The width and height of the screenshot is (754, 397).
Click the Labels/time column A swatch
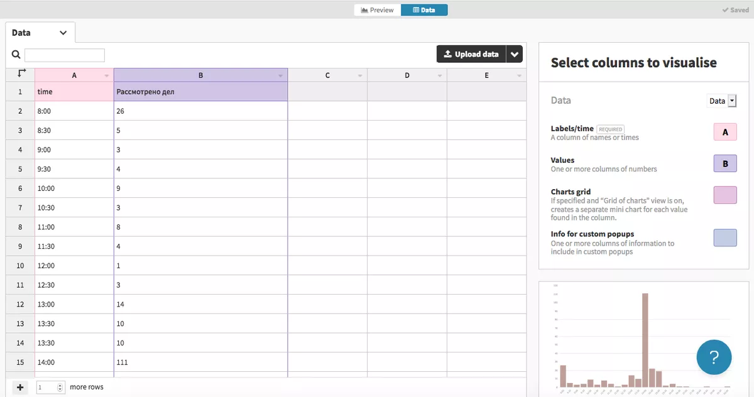point(725,132)
